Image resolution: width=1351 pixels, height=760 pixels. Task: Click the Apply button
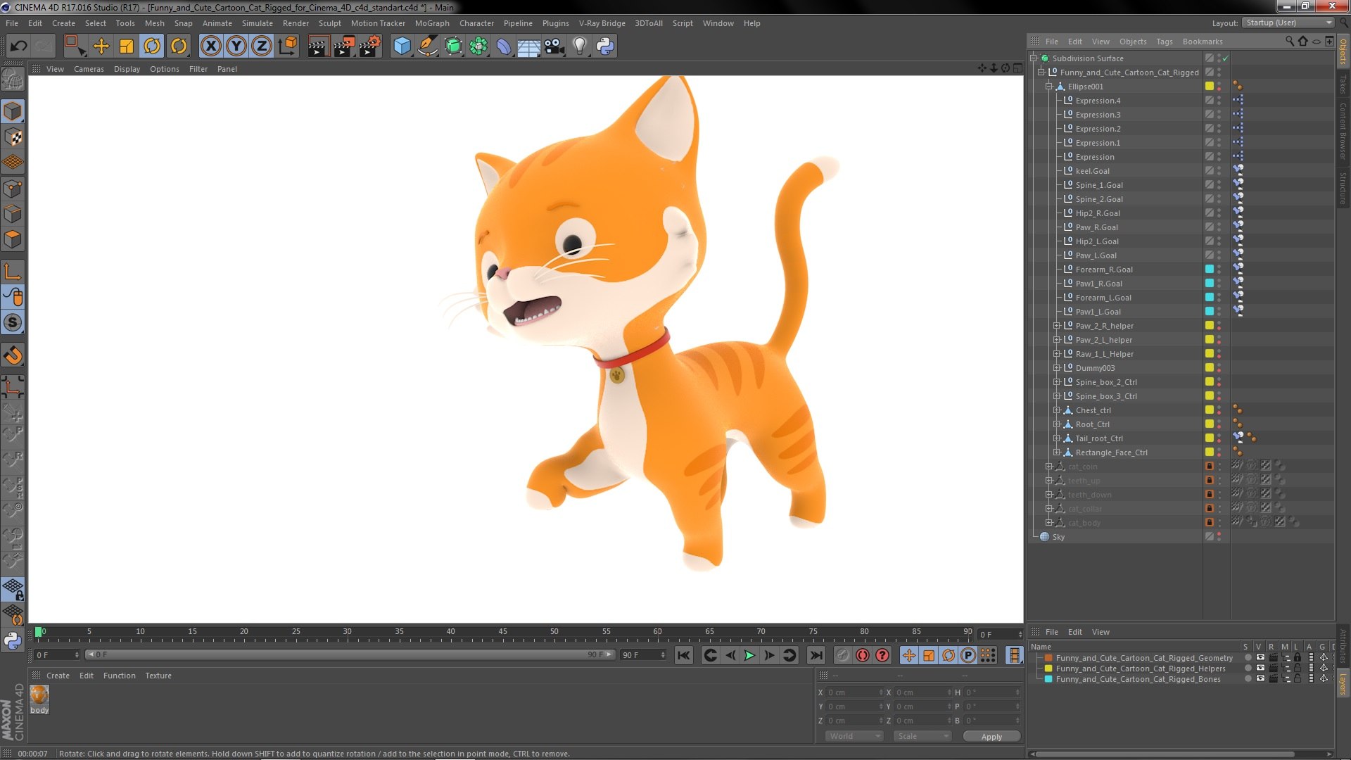pyautogui.click(x=991, y=737)
